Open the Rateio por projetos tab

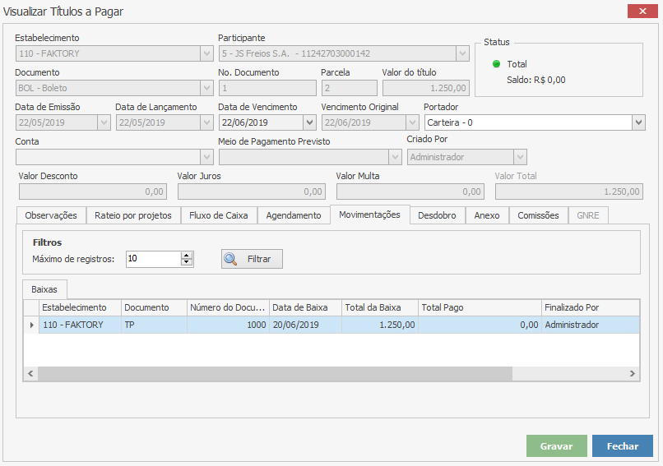[x=132, y=215]
